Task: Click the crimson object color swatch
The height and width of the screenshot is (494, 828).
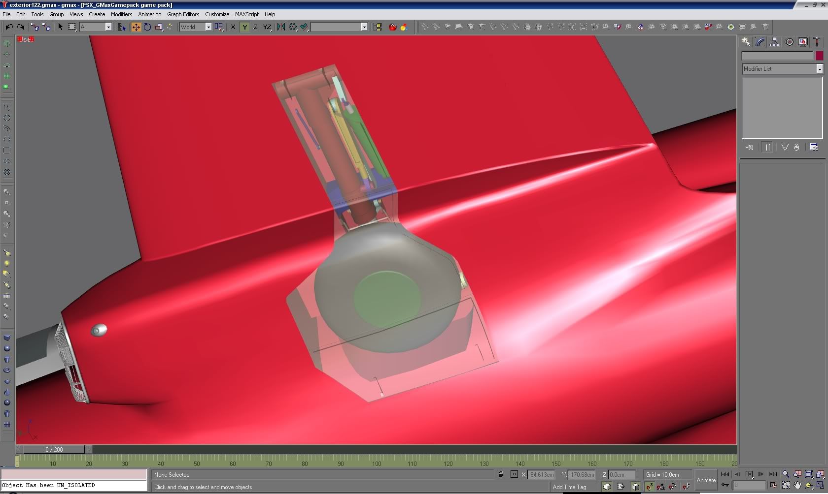Action: (x=819, y=56)
